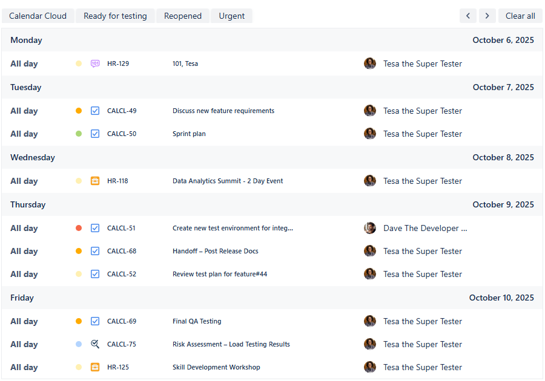The image size is (545, 381).
Task: Click the task checkbox icon for CALCL-69
Action: [x=95, y=321]
